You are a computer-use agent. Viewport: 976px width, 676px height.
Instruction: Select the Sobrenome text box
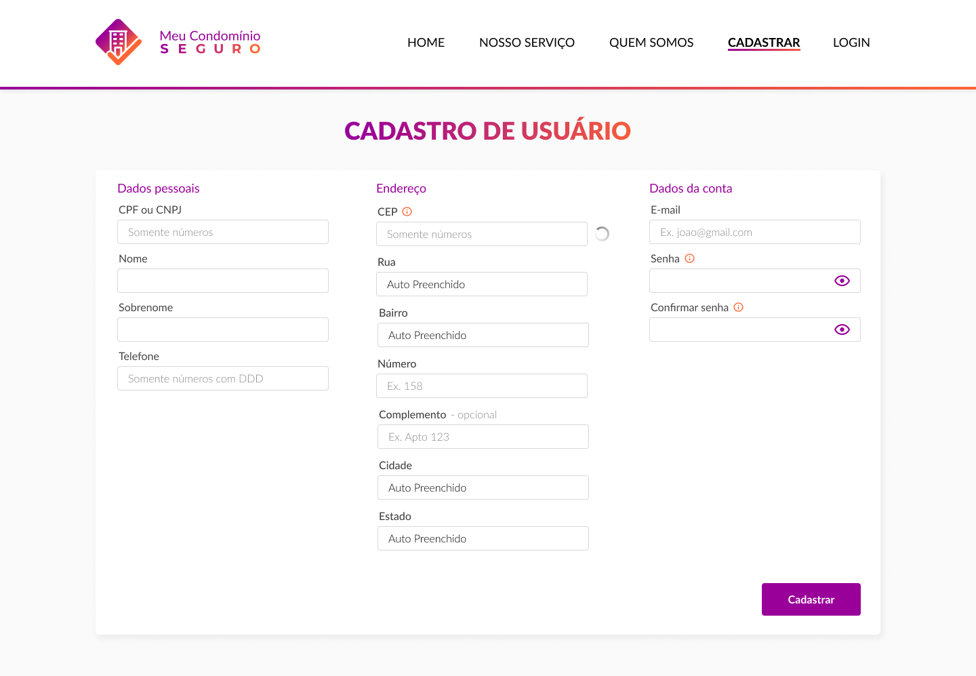click(x=222, y=330)
